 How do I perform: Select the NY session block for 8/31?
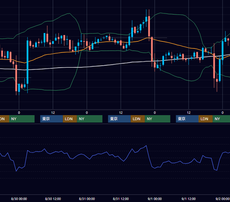point(158,119)
